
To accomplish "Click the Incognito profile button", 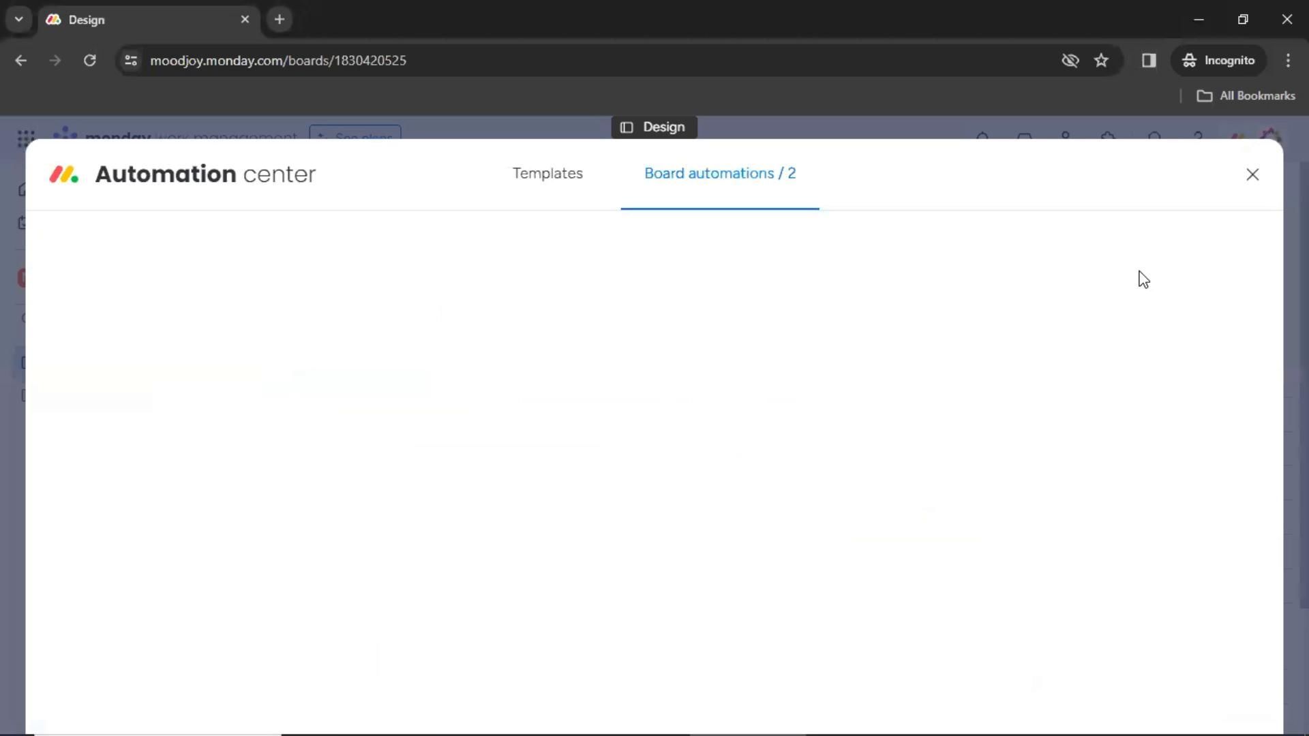I will click(1218, 60).
